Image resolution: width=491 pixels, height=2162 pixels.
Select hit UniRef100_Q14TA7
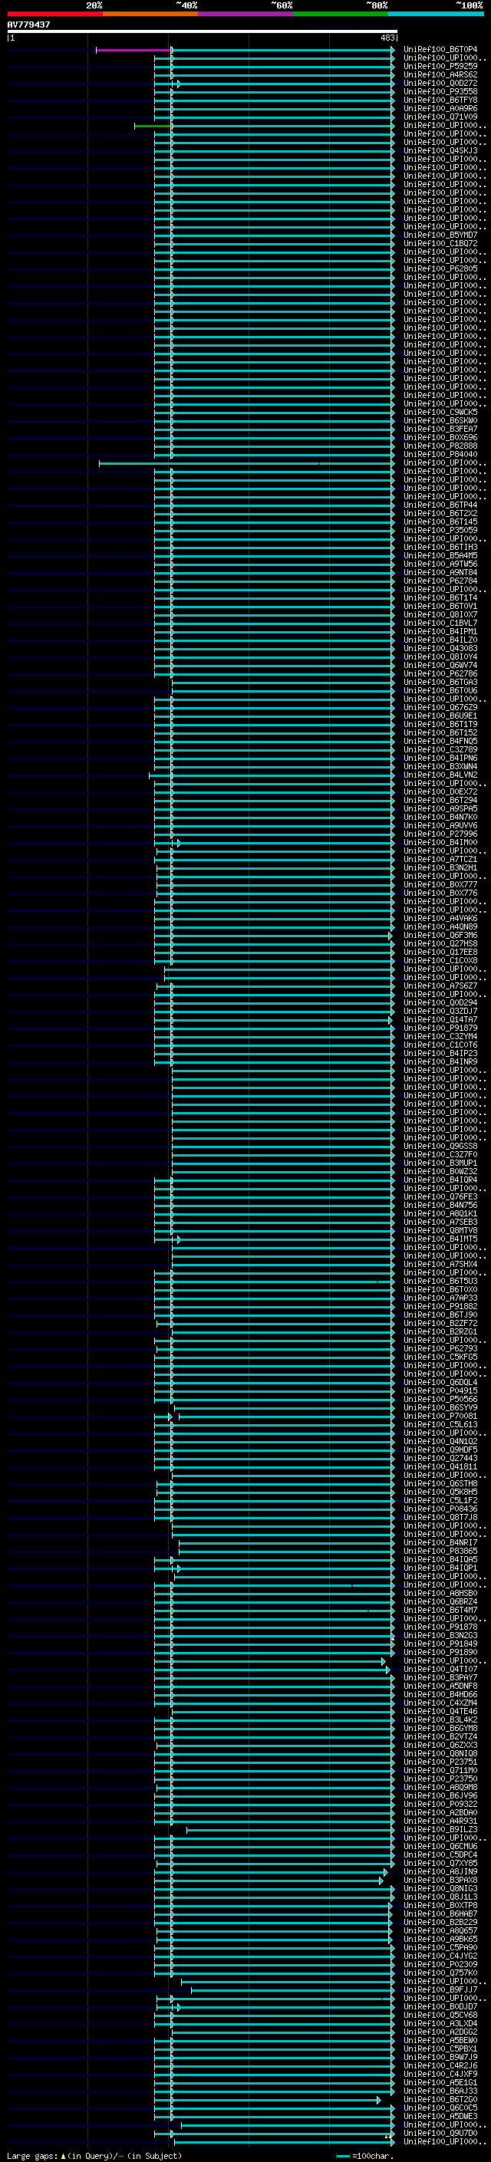coord(440,1020)
